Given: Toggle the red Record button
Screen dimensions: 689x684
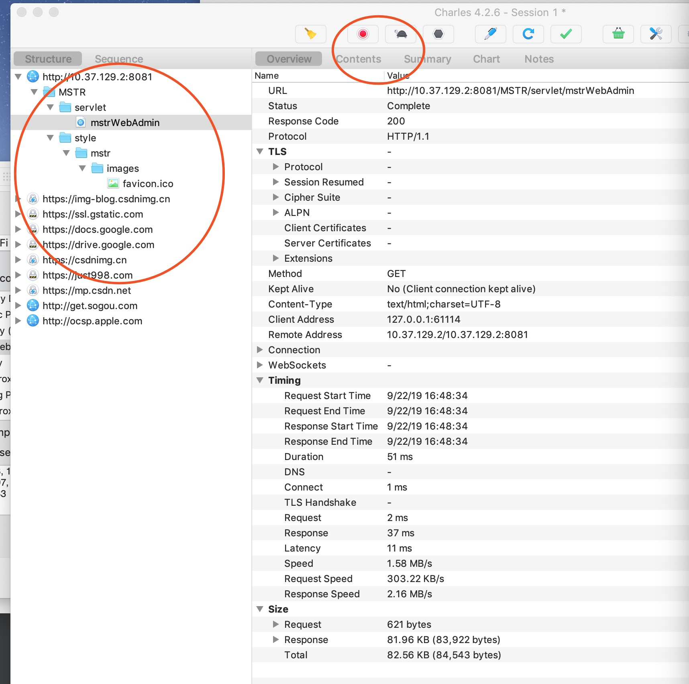Looking at the screenshot, I should pyautogui.click(x=363, y=34).
